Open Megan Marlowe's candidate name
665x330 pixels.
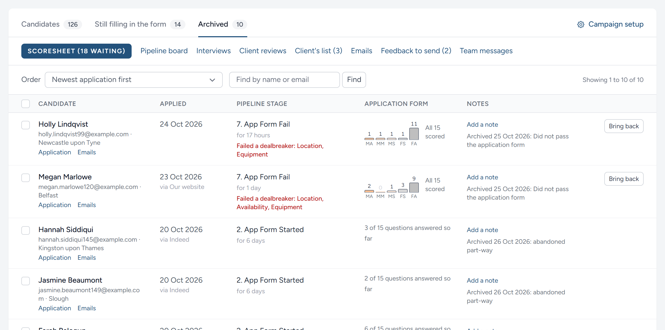pos(65,177)
